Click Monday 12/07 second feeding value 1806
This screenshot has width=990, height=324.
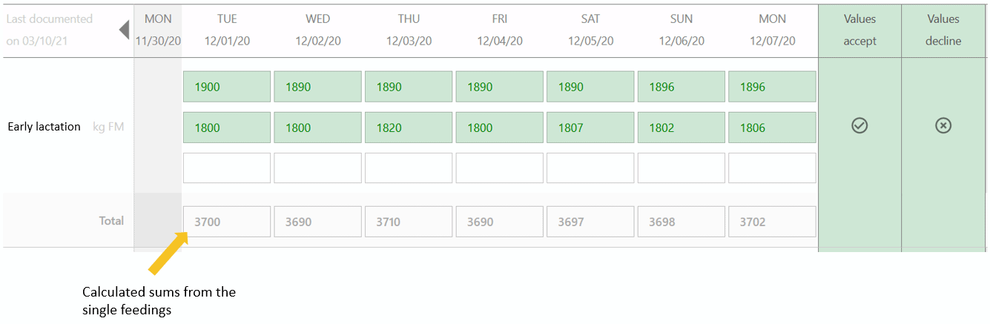coord(772,128)
